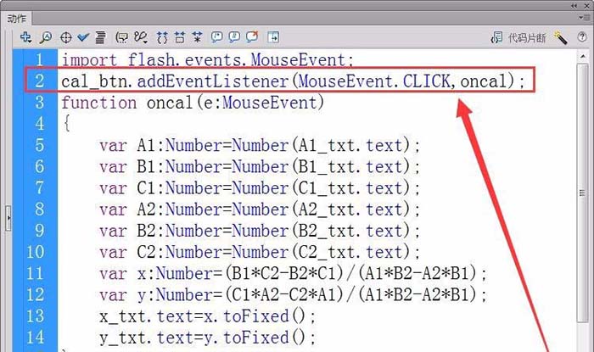The width and height of the screenshot is (594, 352).
Task: Click the add new script item plus icon
Action: point(25,37)
